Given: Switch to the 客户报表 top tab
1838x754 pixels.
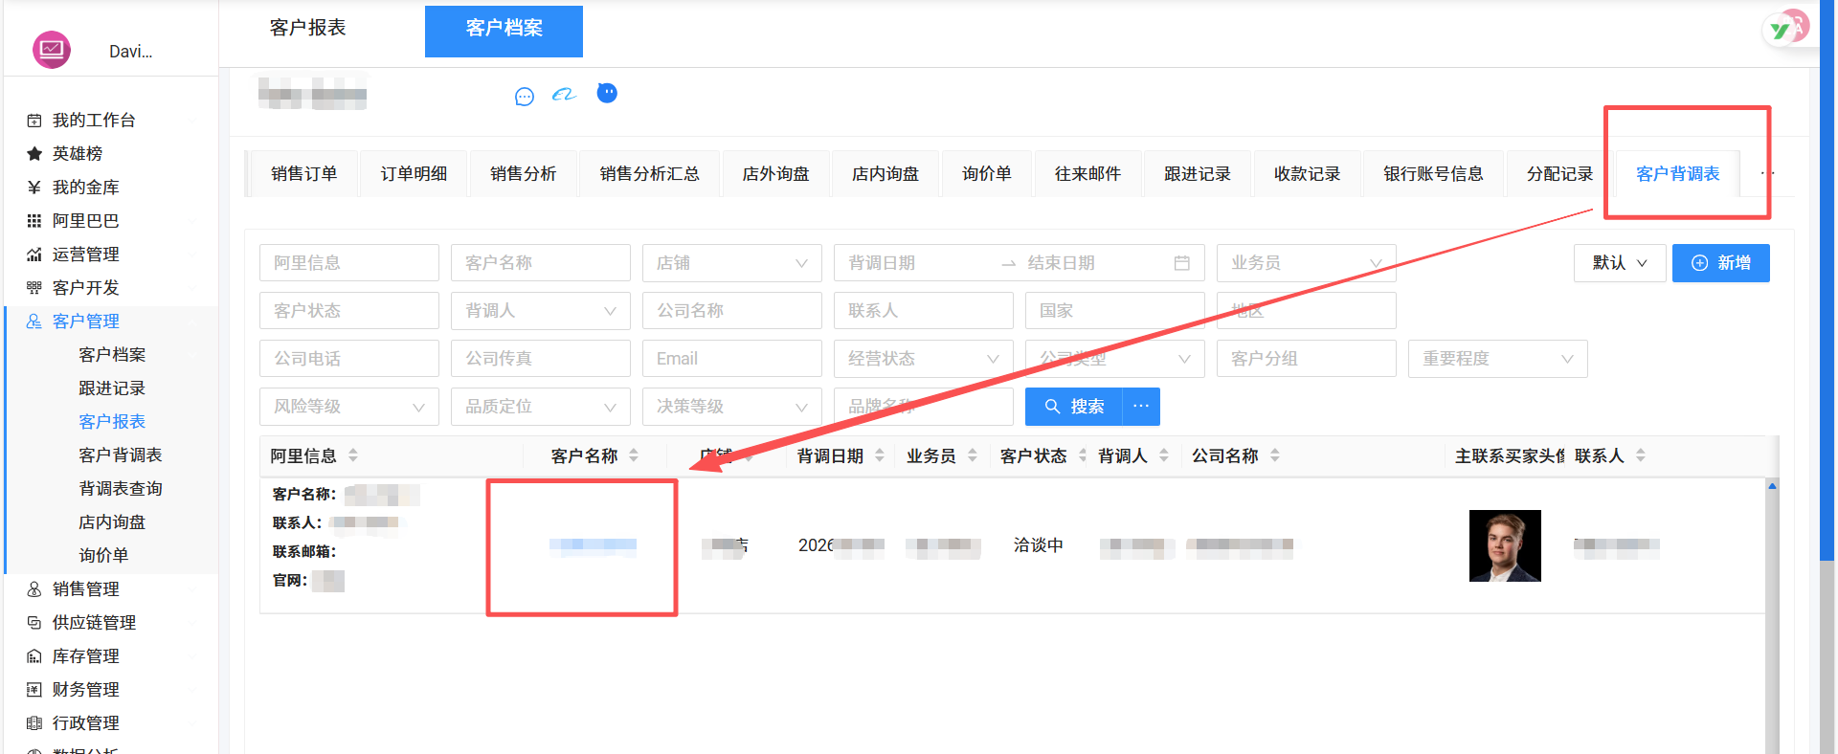Looking at the screenshot, I should click(308, 28).
